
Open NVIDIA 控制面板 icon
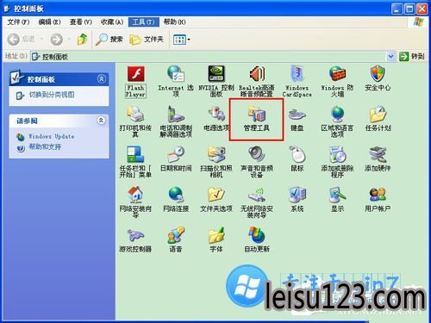click(x=216, y=74)
